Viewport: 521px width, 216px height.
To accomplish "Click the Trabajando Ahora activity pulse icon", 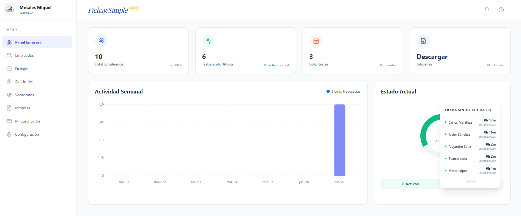I will 209,41.
